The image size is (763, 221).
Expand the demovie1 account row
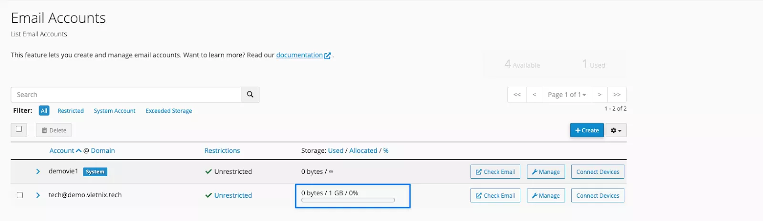coord(38,171)
